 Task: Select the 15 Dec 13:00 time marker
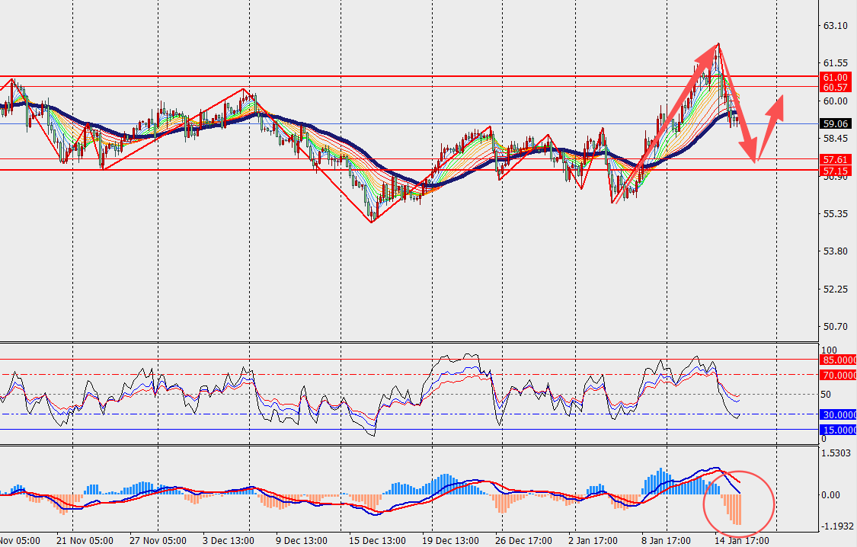point(377,541)
